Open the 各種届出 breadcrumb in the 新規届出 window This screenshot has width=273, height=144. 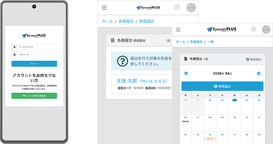[x=126, y=21]
